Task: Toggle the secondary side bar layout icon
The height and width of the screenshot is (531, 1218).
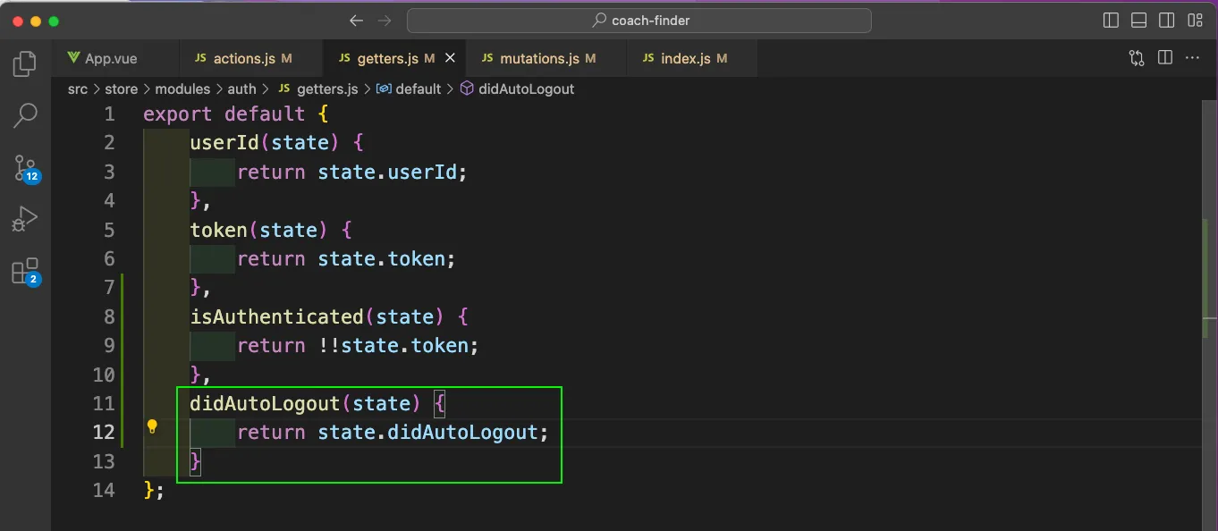Action: 1167,21
